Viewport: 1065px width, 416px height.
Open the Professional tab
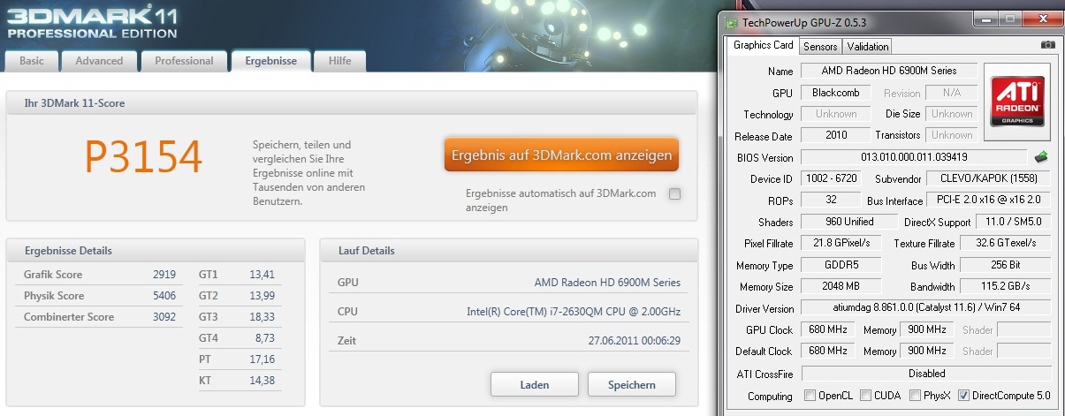184,61
